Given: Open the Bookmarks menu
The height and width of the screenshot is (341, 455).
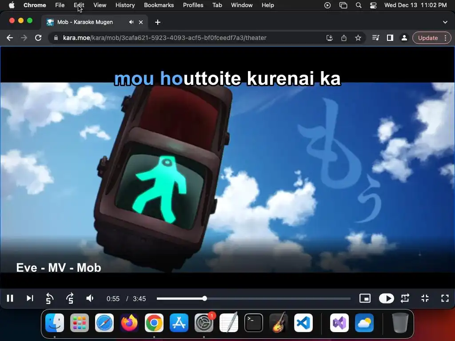Looking at the screenshot, I should click(x=159, y=5).
